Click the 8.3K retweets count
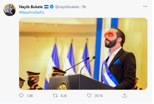This screenshot has width=154, height=104. (64, 96)
